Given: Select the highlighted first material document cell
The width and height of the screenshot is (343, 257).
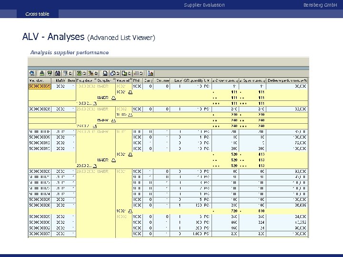Looking at the screenshot, I should pyautogui.click(x=40, y=86).
